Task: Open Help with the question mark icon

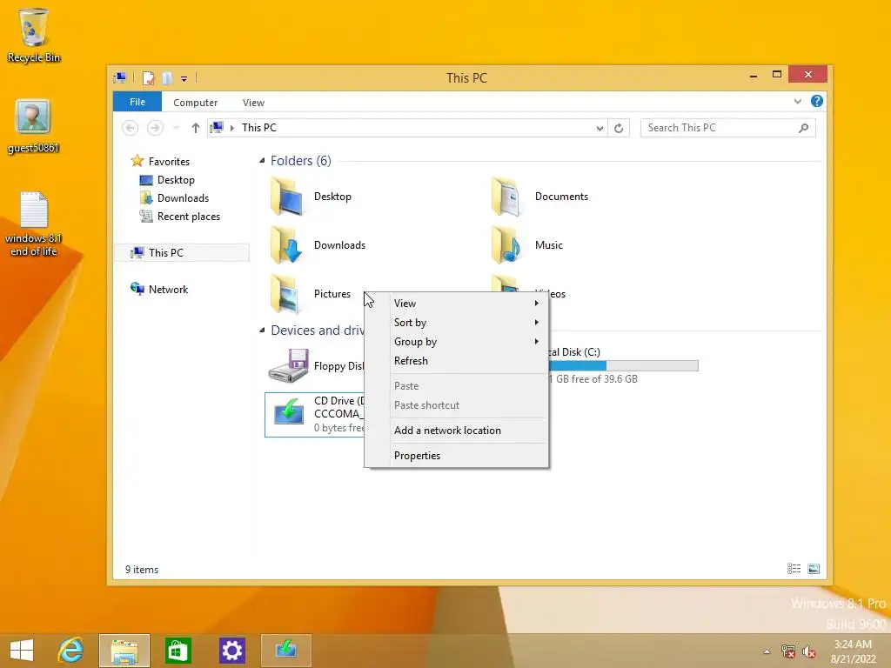Action: 816,101
